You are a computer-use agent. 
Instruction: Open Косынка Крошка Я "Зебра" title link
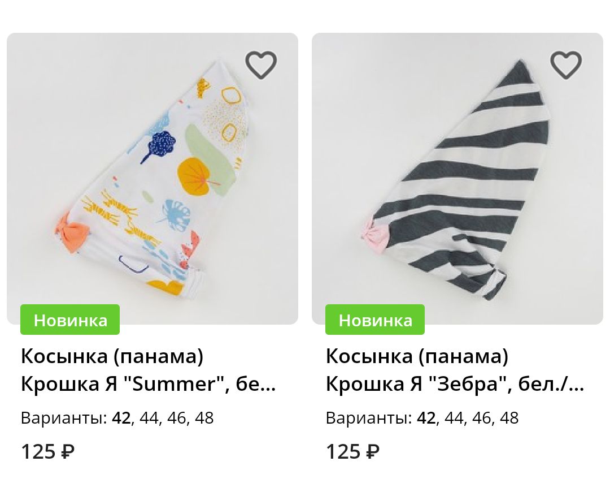click(x=455, y=370)
